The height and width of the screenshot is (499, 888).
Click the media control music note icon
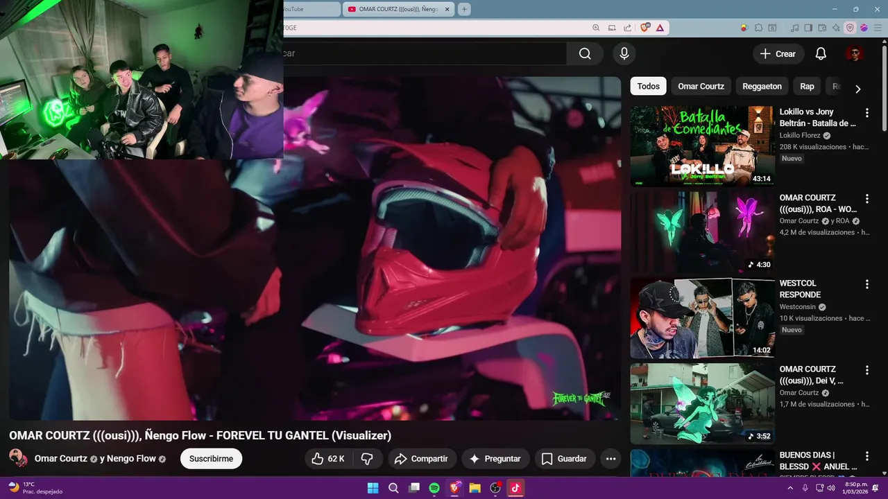(x=794, y=28)
